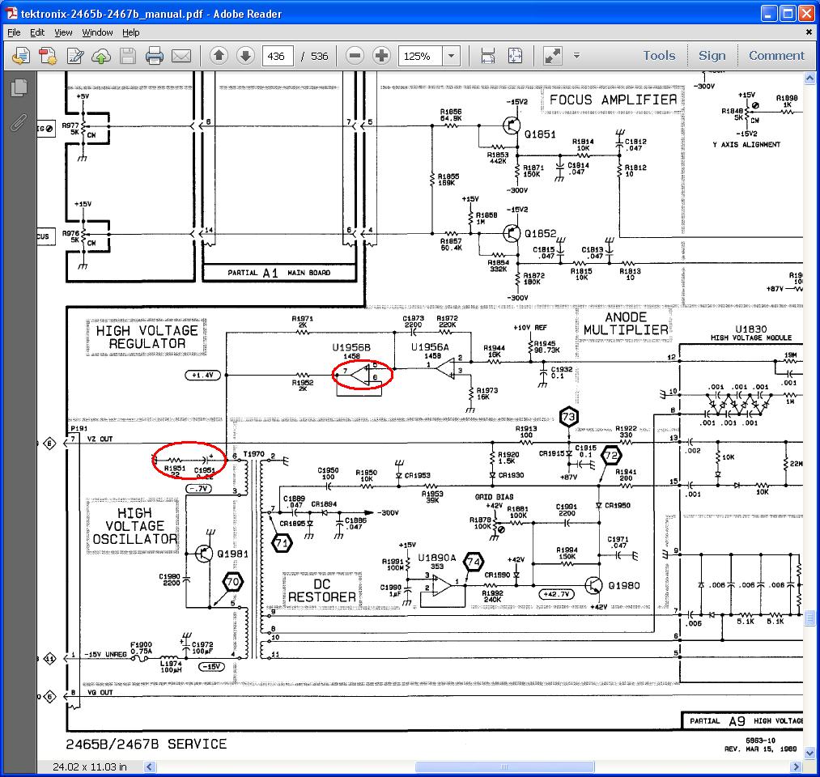Open the Edit menu
Viewport: 820px width, 777px height.
pos(37,32)
